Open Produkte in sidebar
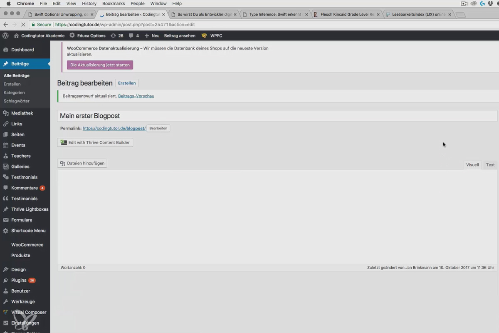499x333 pixels. (x=21, y=256)
